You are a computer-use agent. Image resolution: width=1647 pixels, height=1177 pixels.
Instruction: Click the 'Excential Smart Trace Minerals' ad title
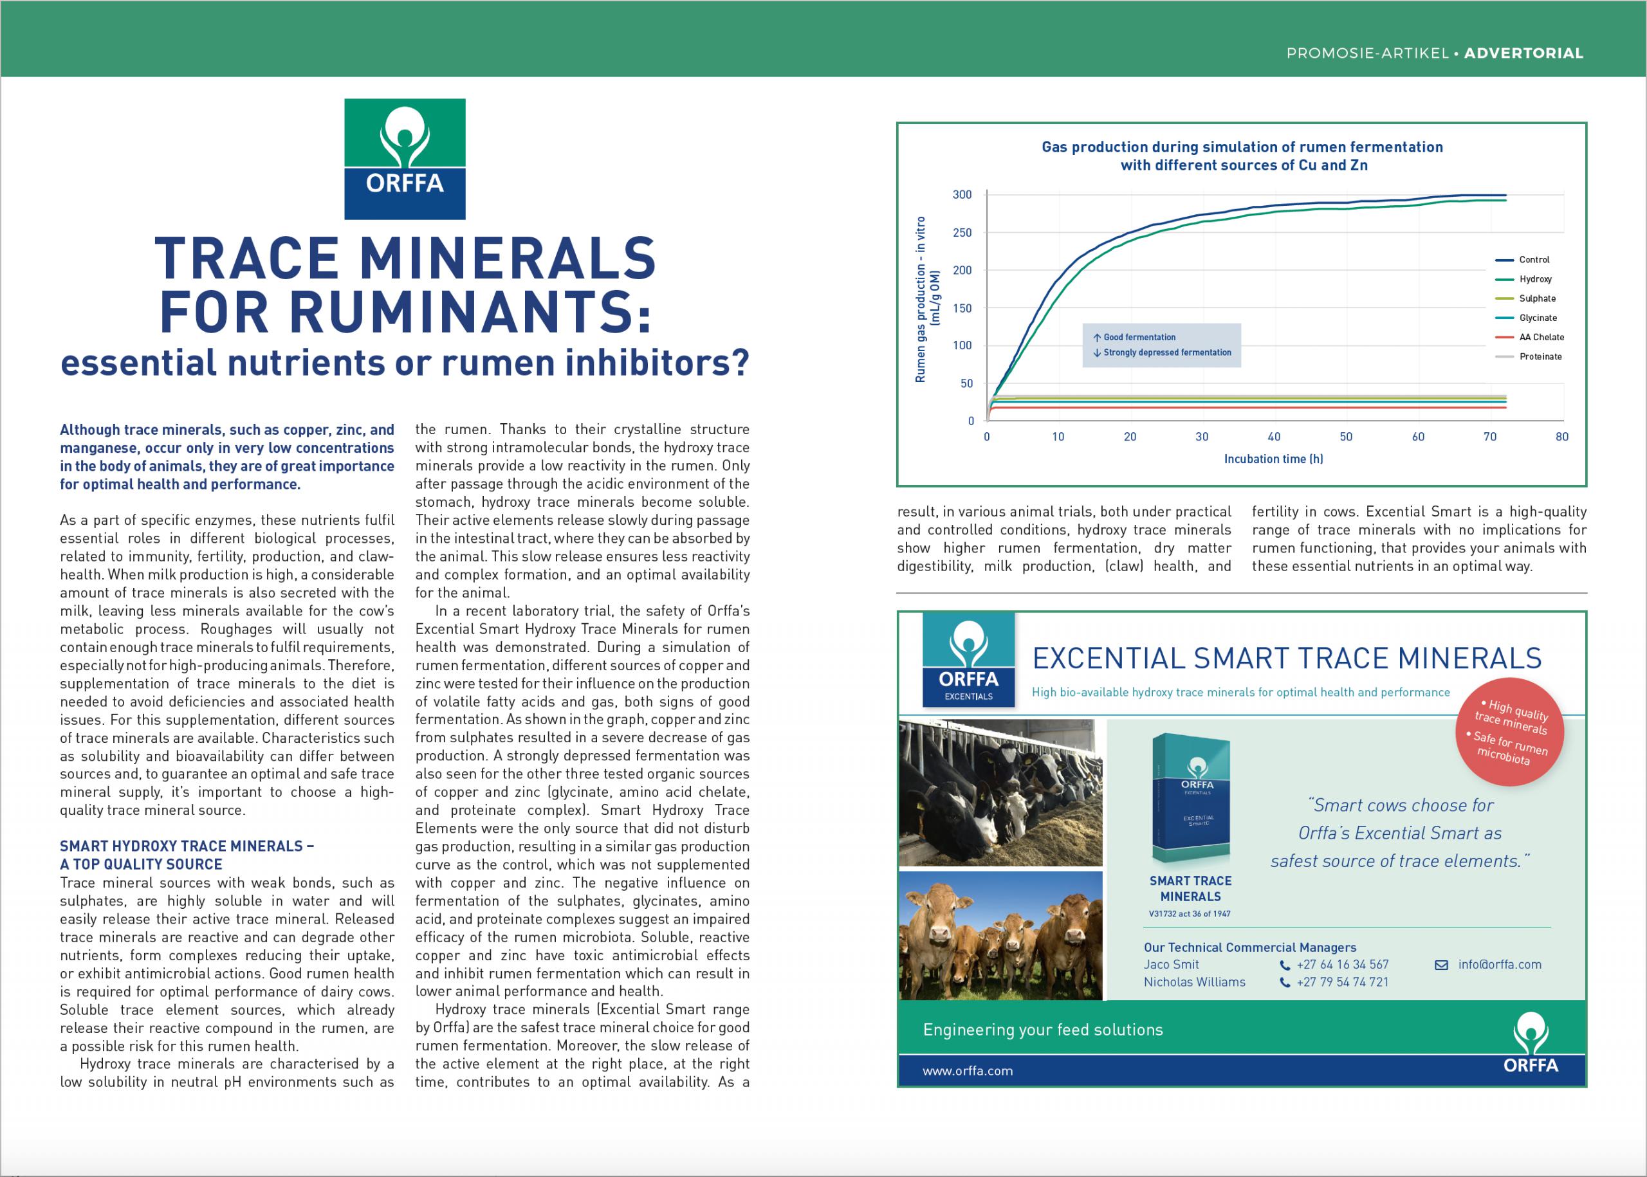[x=1286, y=658]
